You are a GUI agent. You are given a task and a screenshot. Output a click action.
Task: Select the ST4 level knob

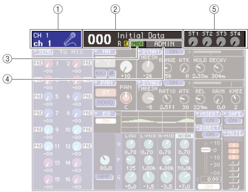pos(235,42)
